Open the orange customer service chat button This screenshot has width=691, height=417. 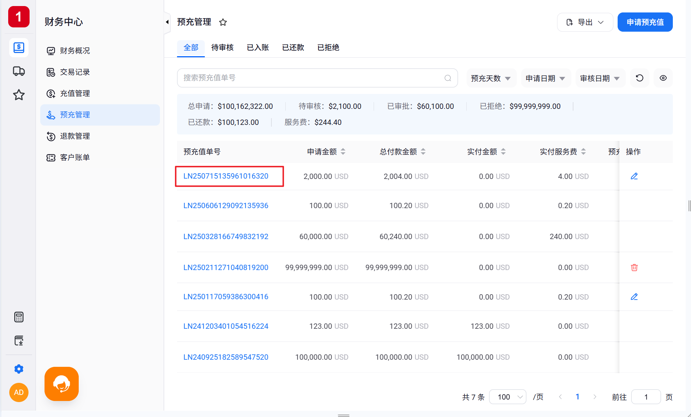62,384
